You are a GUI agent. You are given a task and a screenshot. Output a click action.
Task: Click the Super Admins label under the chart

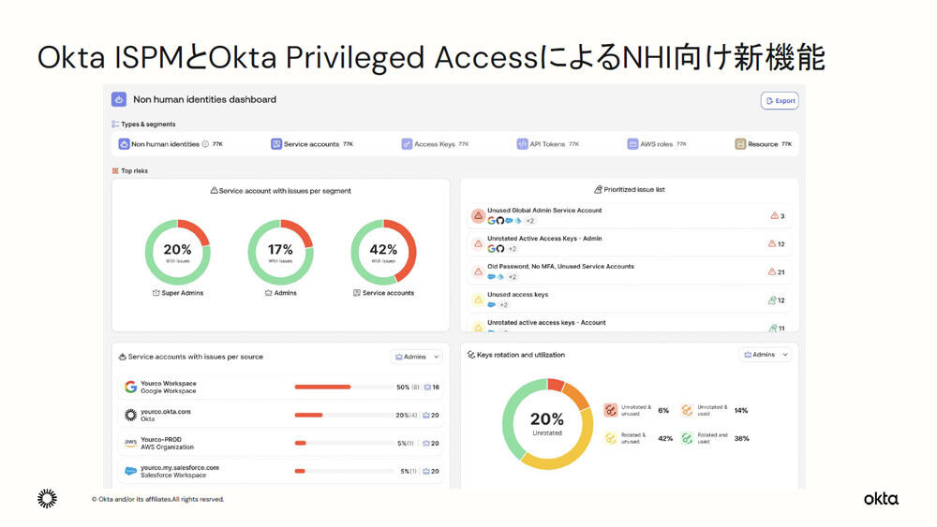click(183, 293)
